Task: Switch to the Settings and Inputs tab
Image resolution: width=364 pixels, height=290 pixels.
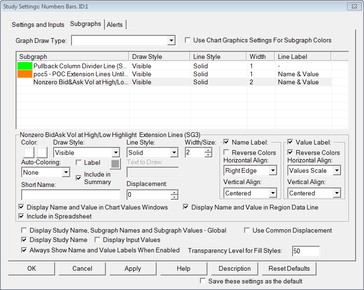Action: pos(38,24)
